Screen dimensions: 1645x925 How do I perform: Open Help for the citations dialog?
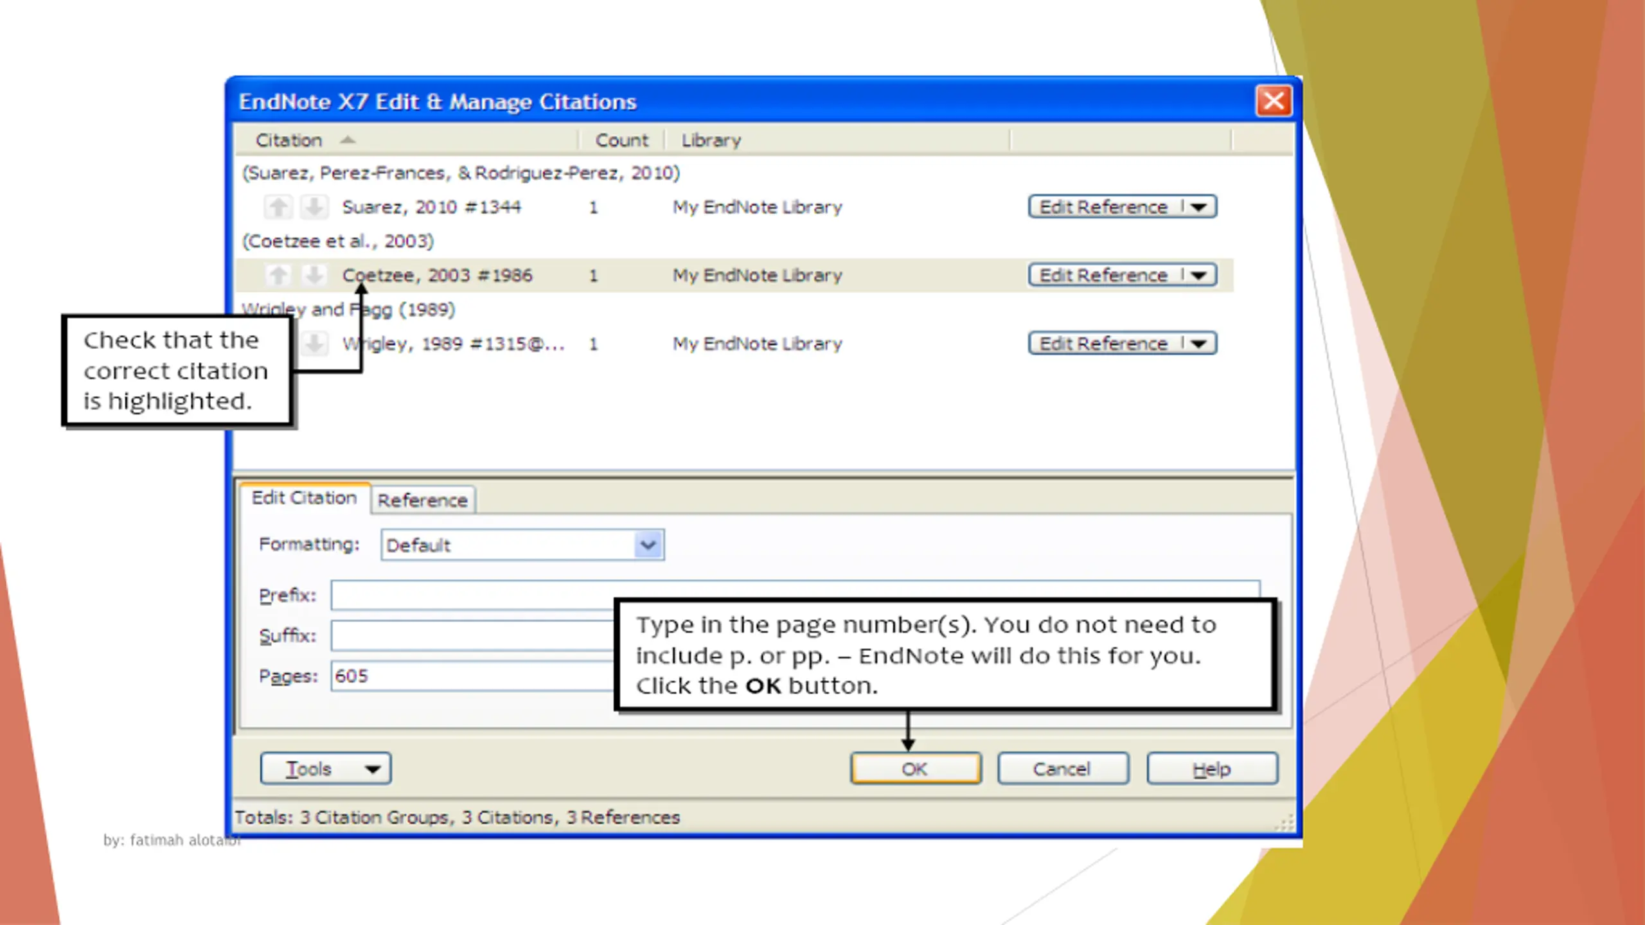[1212, 769]
